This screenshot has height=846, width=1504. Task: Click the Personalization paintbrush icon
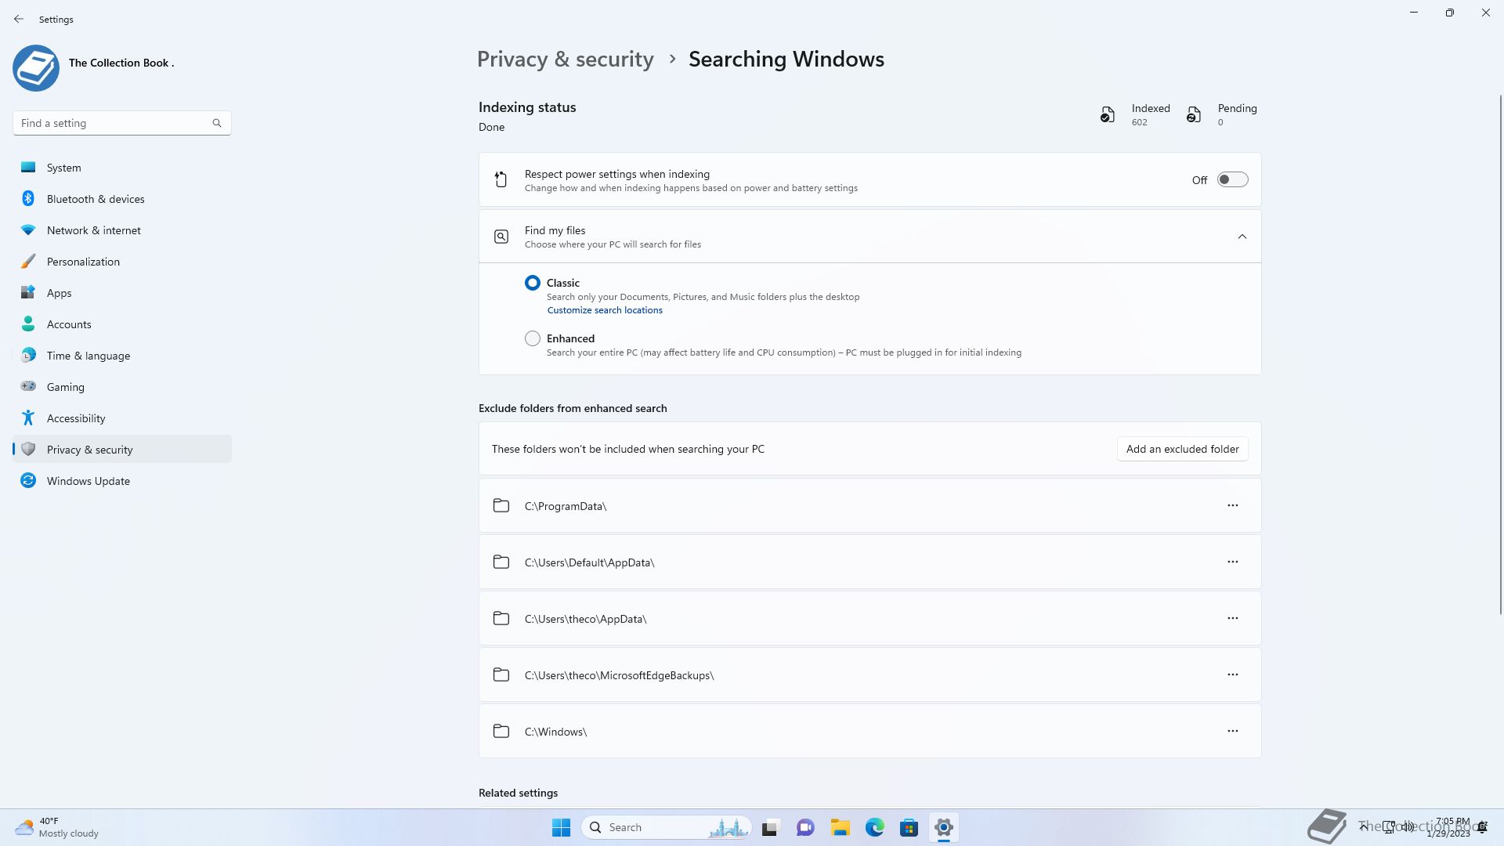coord(28,262)
